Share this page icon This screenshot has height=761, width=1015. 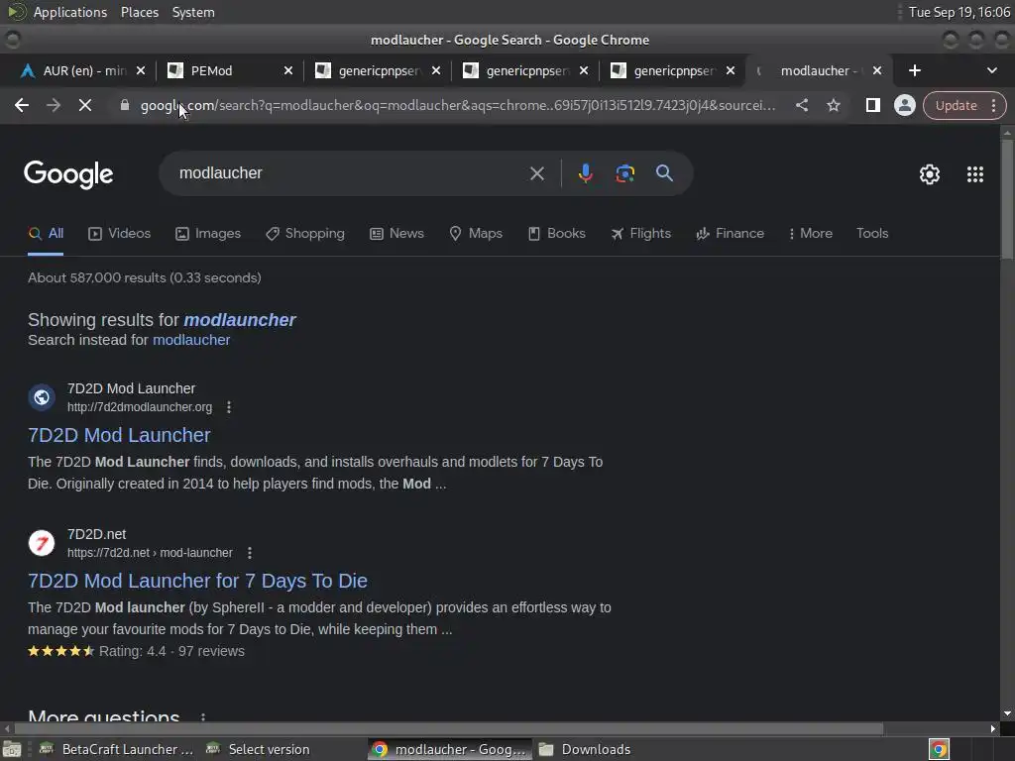[801, 105]
